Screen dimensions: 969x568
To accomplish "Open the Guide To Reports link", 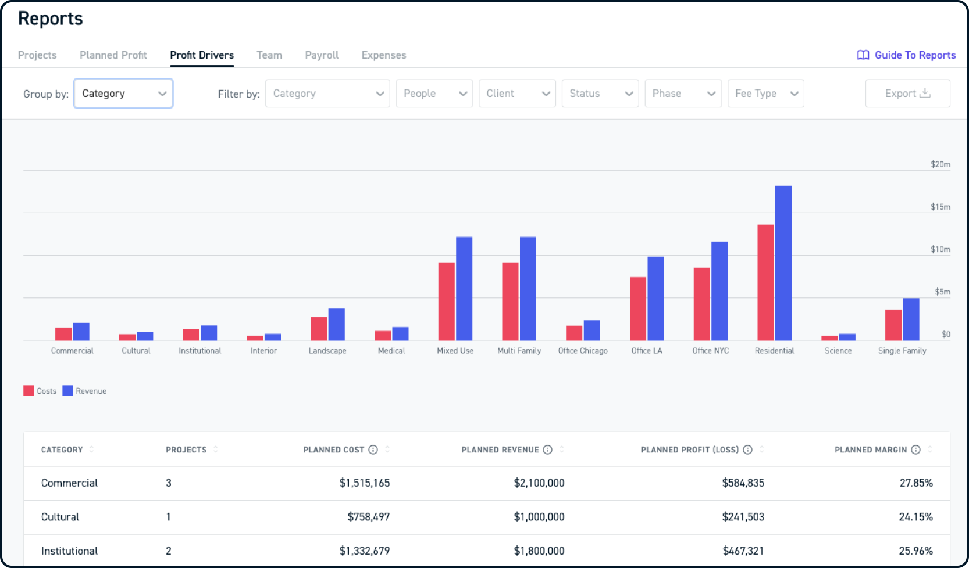I will click(906, 55).
